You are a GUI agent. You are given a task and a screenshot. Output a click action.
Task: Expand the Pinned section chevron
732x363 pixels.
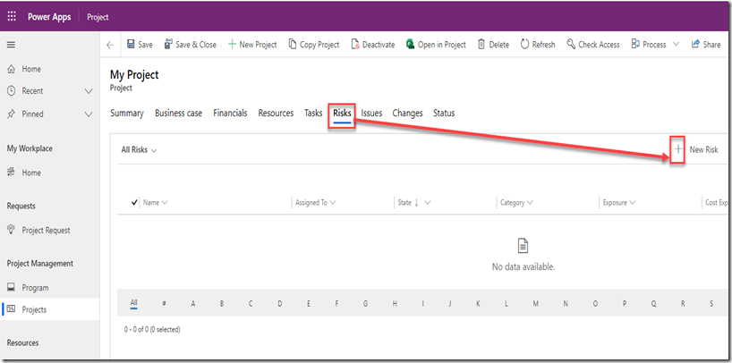click(x=88, y=114)
